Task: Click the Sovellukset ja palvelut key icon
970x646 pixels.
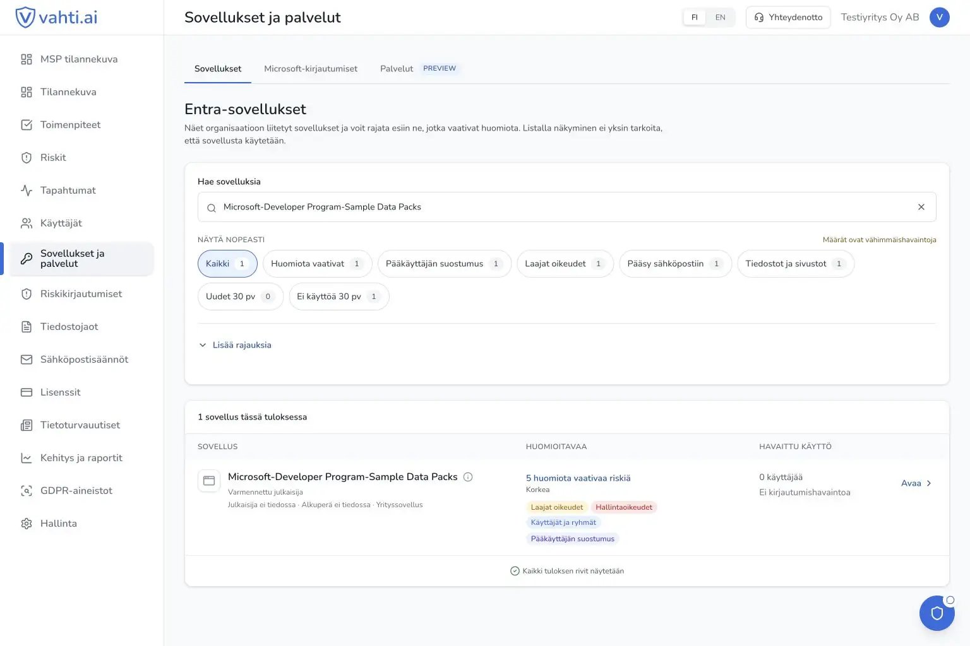Action: [27, 259]
